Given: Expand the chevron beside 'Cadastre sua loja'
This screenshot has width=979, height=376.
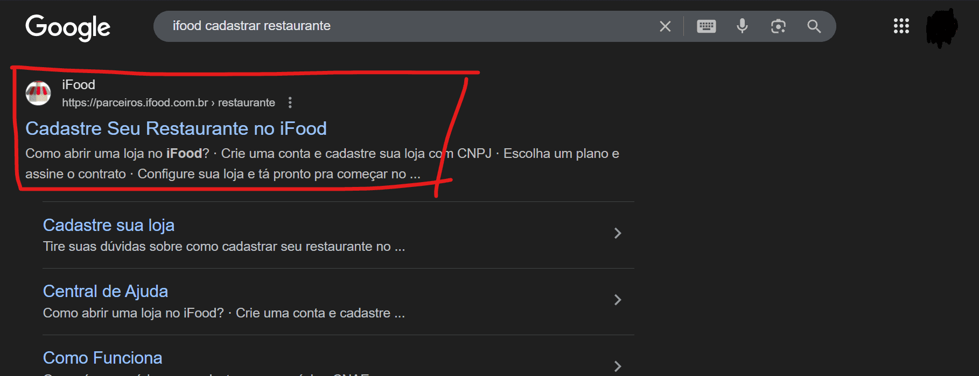Looking at the screenshot, I should tap(618, 233).
